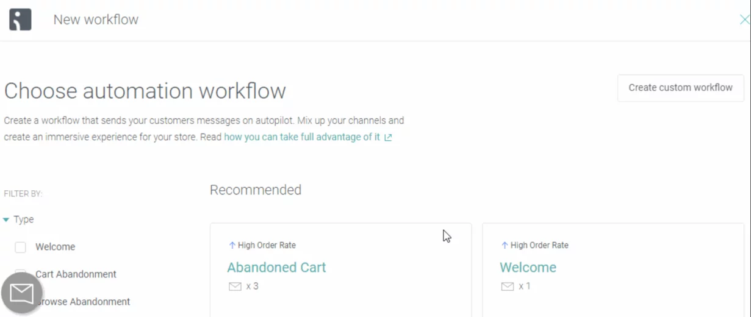Click the Omnisend logo icon

20,20
